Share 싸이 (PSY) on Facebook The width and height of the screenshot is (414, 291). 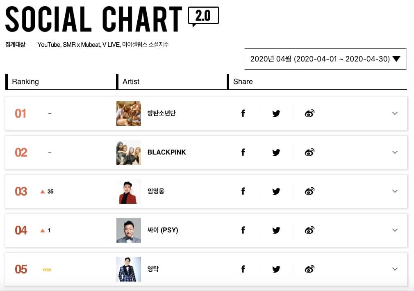coord(243,230)
